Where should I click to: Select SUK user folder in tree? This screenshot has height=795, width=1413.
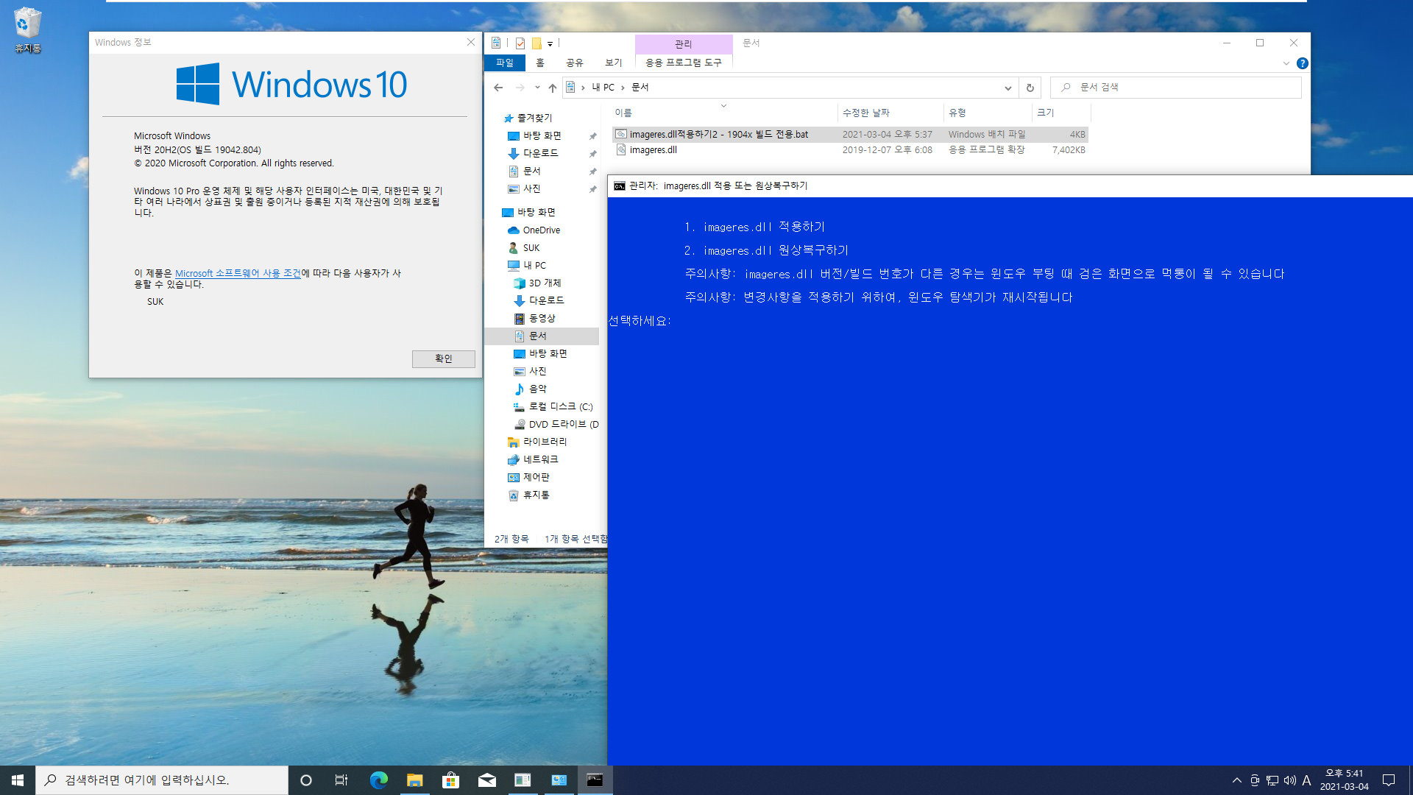click(x=531, y=248)
